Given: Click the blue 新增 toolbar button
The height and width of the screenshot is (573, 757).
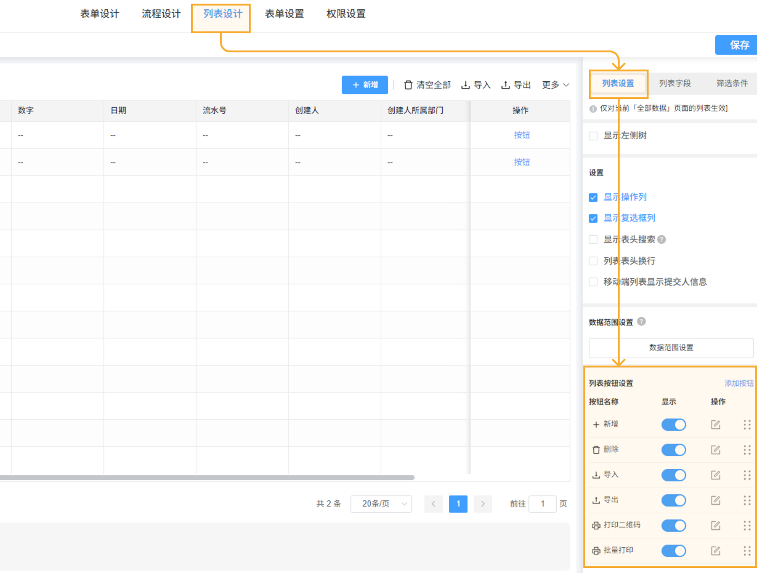Looking at the screenshot, I should coord(365,85).
